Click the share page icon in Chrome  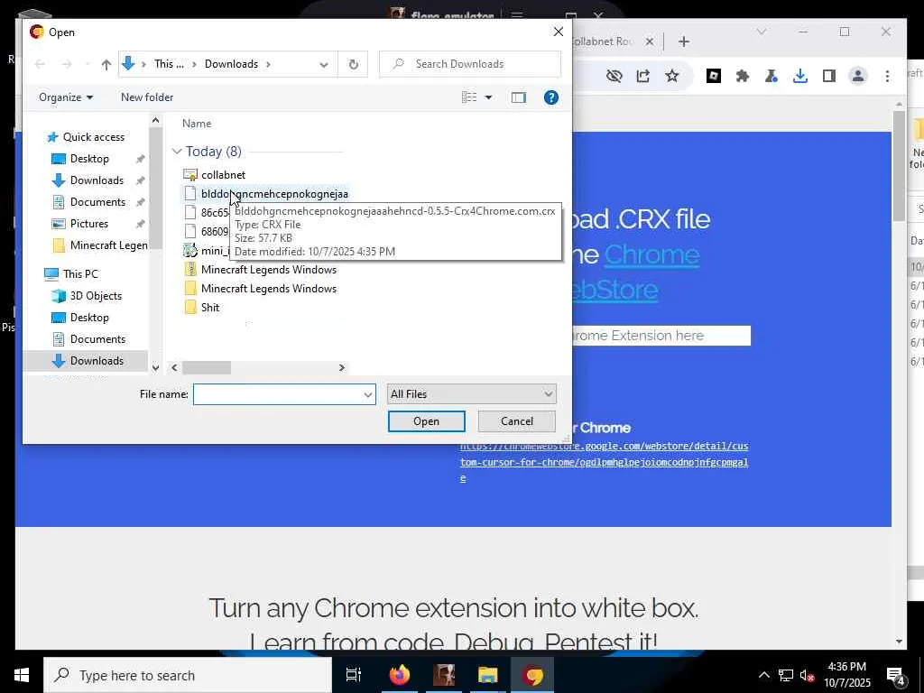[x=642, y=76]
